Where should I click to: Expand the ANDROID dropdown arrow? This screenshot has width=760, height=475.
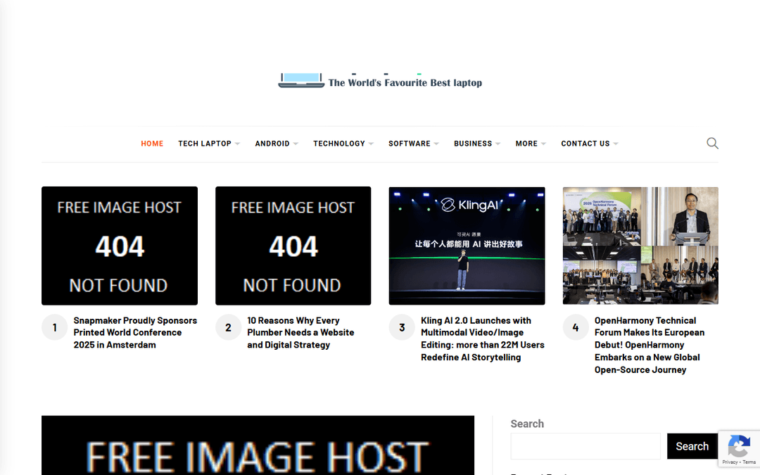click(x=296, y=144)
